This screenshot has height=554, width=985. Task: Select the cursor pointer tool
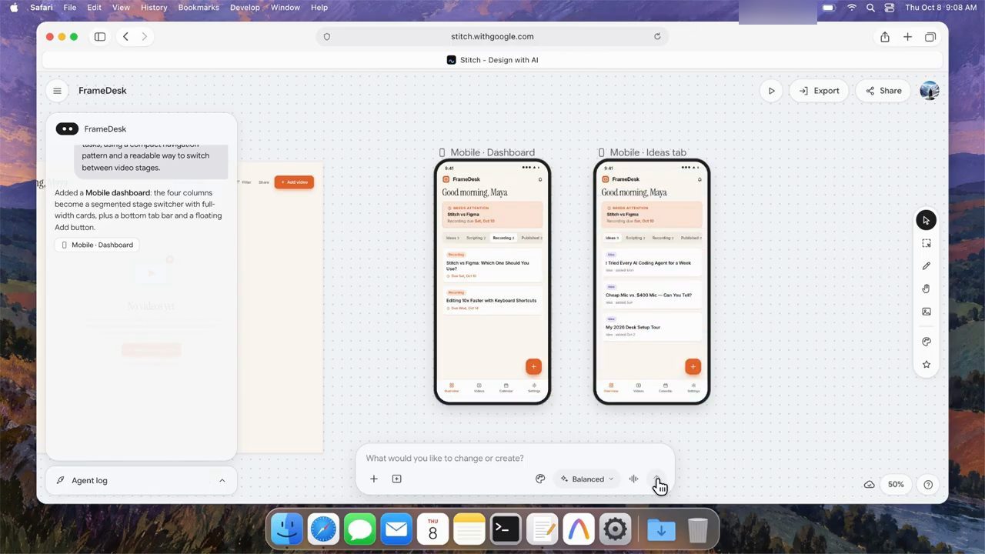click(x=926, y=221)
